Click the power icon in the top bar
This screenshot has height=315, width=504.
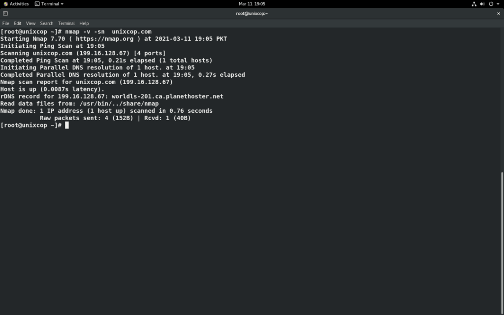tap(491, 4)
